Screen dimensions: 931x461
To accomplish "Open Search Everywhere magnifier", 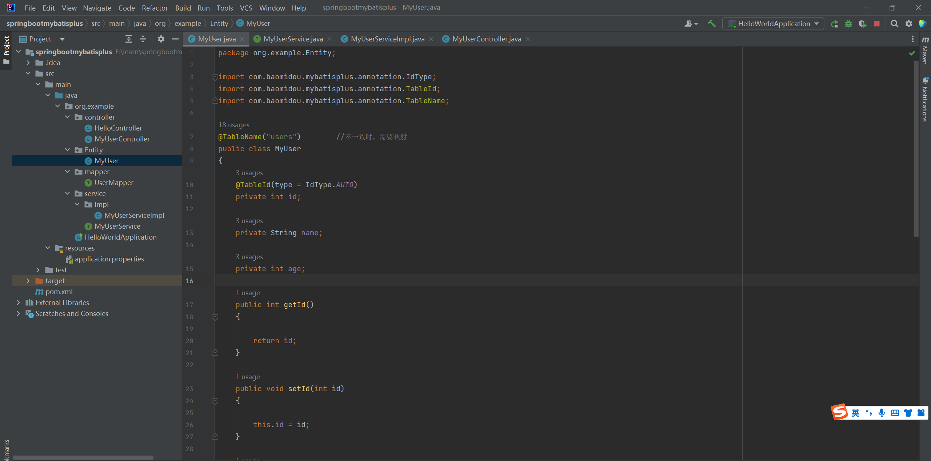I will (894, 24).
